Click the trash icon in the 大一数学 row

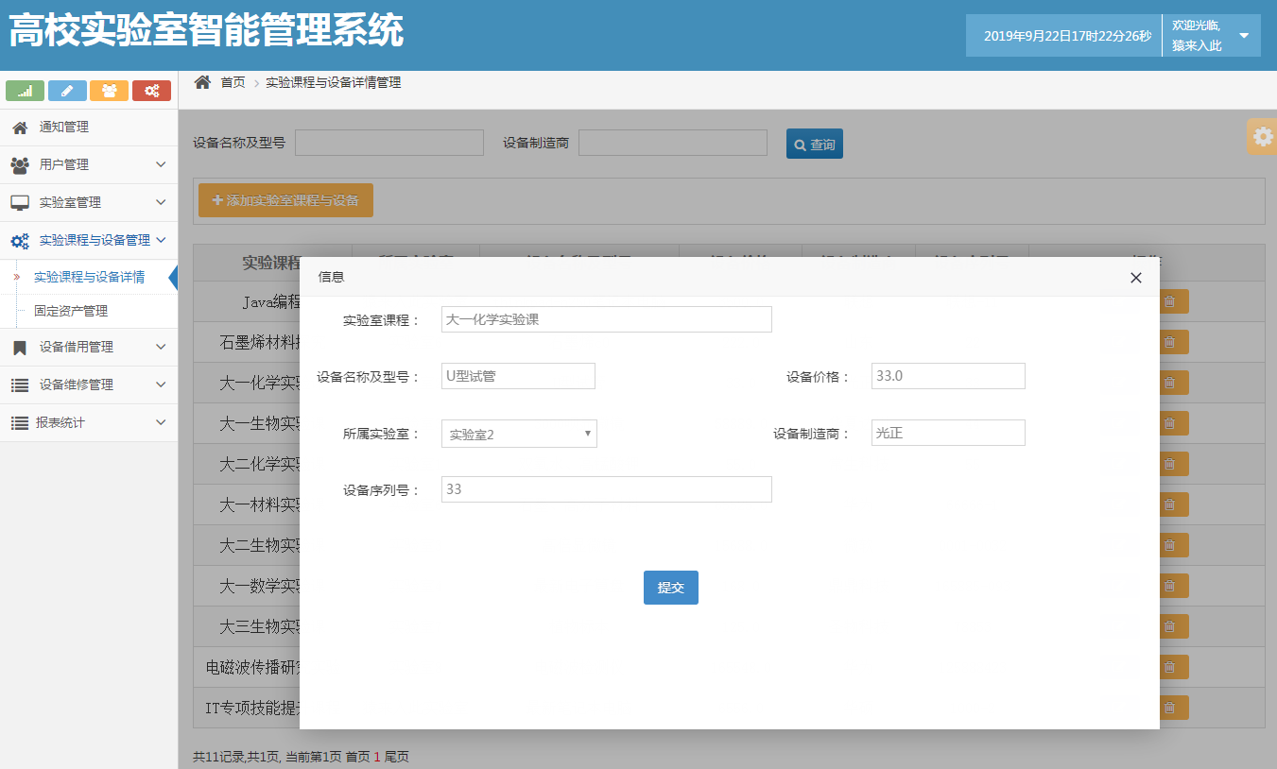tap(1170, 586)
